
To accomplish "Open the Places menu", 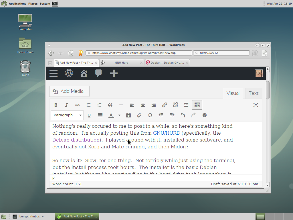I will 33,3.
